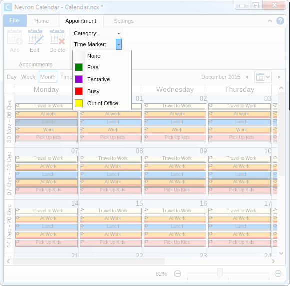The width and height of the screenshot is (290, 286).
Task: Select Out of Office marker option
Action: [x=103, y=103]
